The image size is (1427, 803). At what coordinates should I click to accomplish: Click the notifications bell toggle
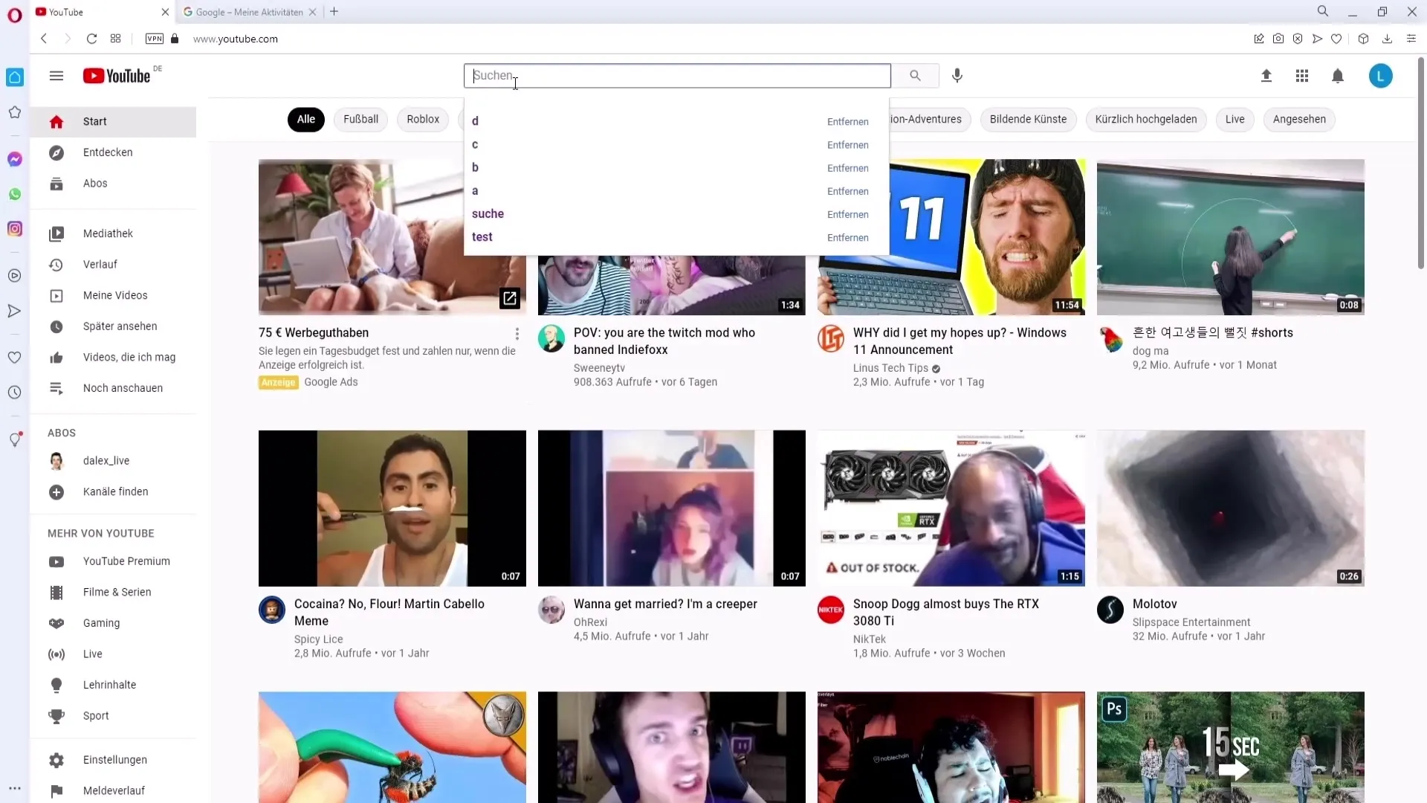click(1338, 76)
